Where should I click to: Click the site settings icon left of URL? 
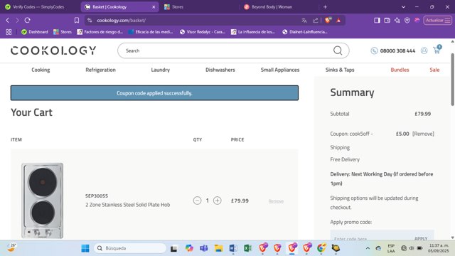click(90, 21)
